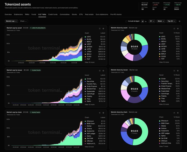Click green USYC color square in asset share legend

[160, 37]
